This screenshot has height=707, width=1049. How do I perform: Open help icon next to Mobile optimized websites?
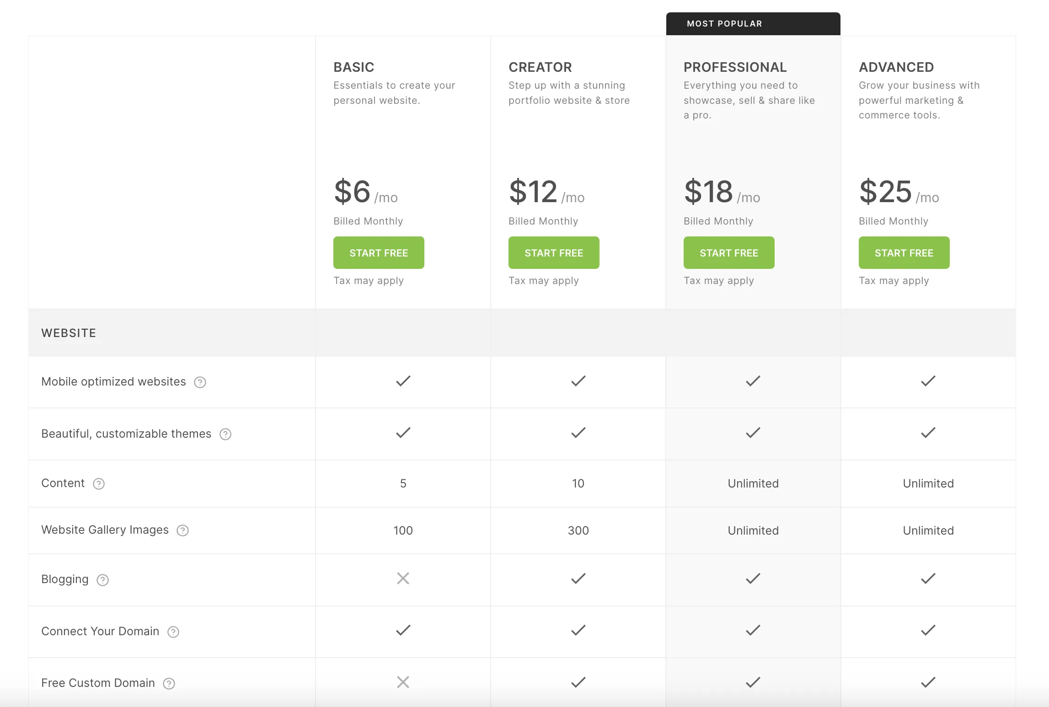click(200, 382)
